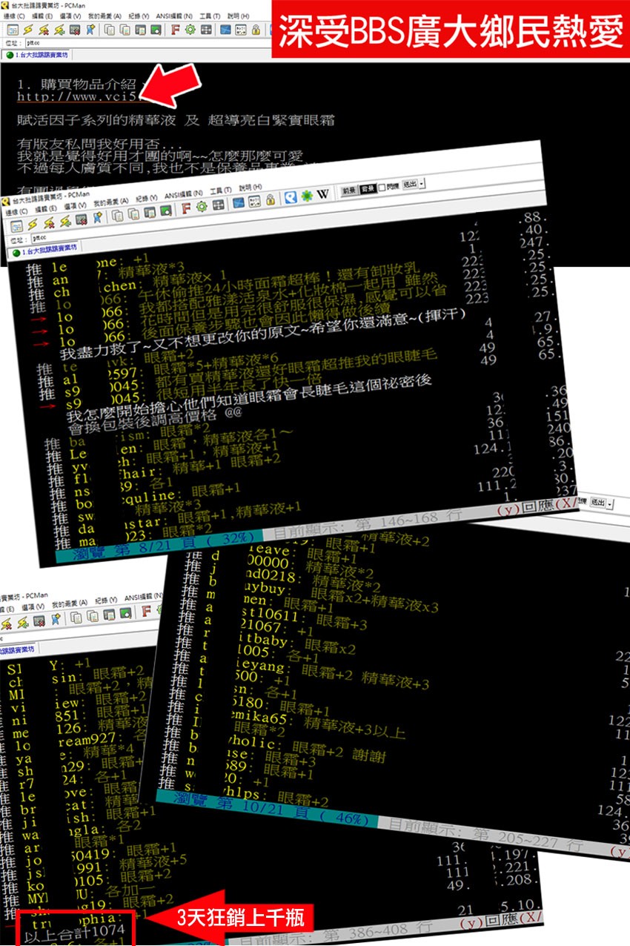Select the 1.台大批踢踢實業坊 tab in top window

coord(40,55)
